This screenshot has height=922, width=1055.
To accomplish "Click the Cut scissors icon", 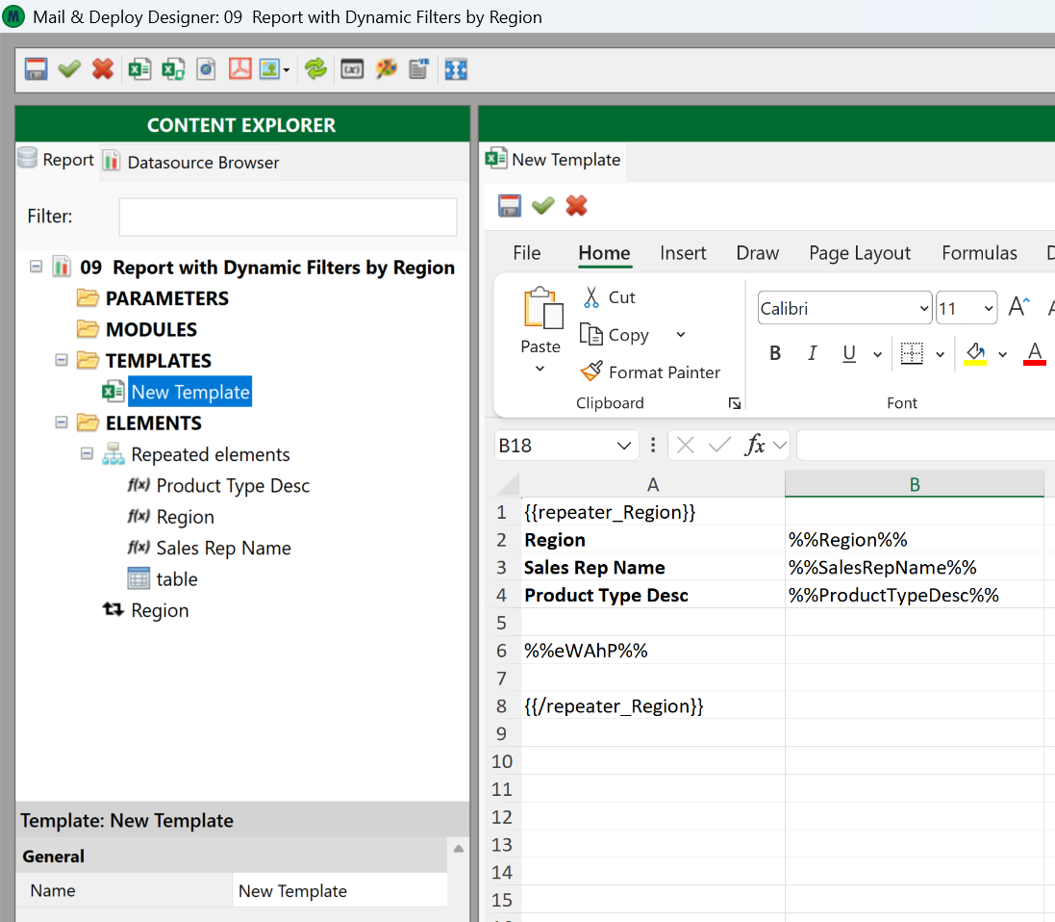I will [x=591, y=297].
